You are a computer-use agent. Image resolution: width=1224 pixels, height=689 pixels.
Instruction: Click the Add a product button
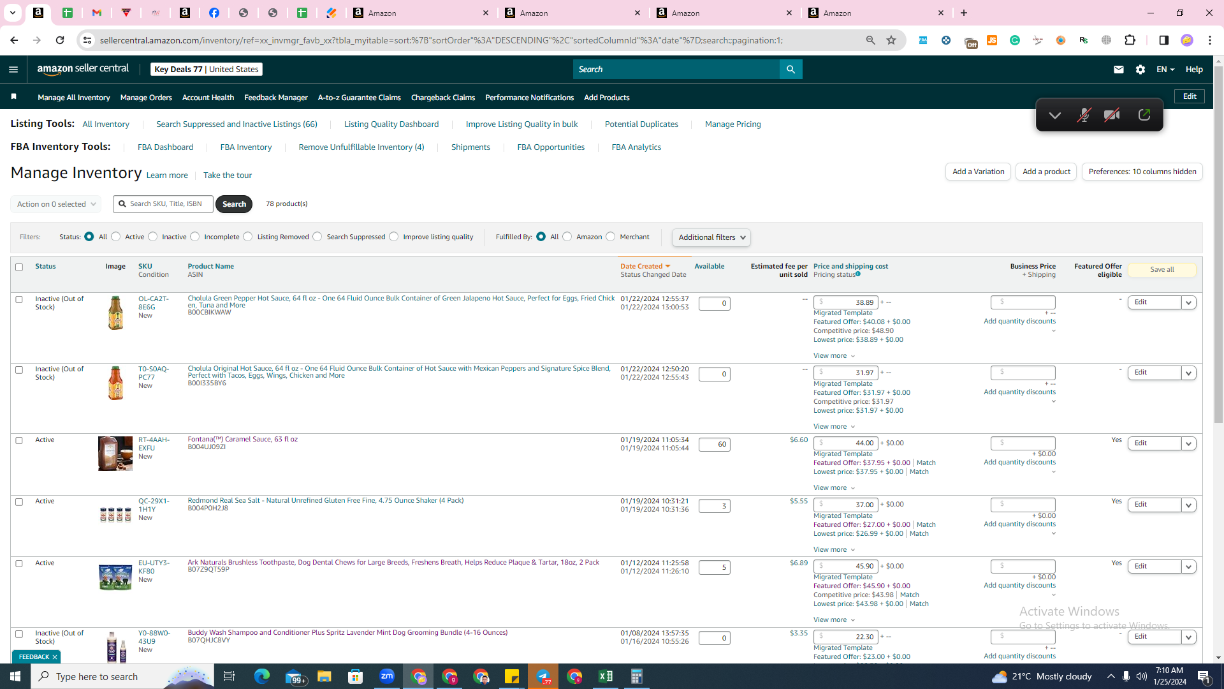pos(1046,172)
